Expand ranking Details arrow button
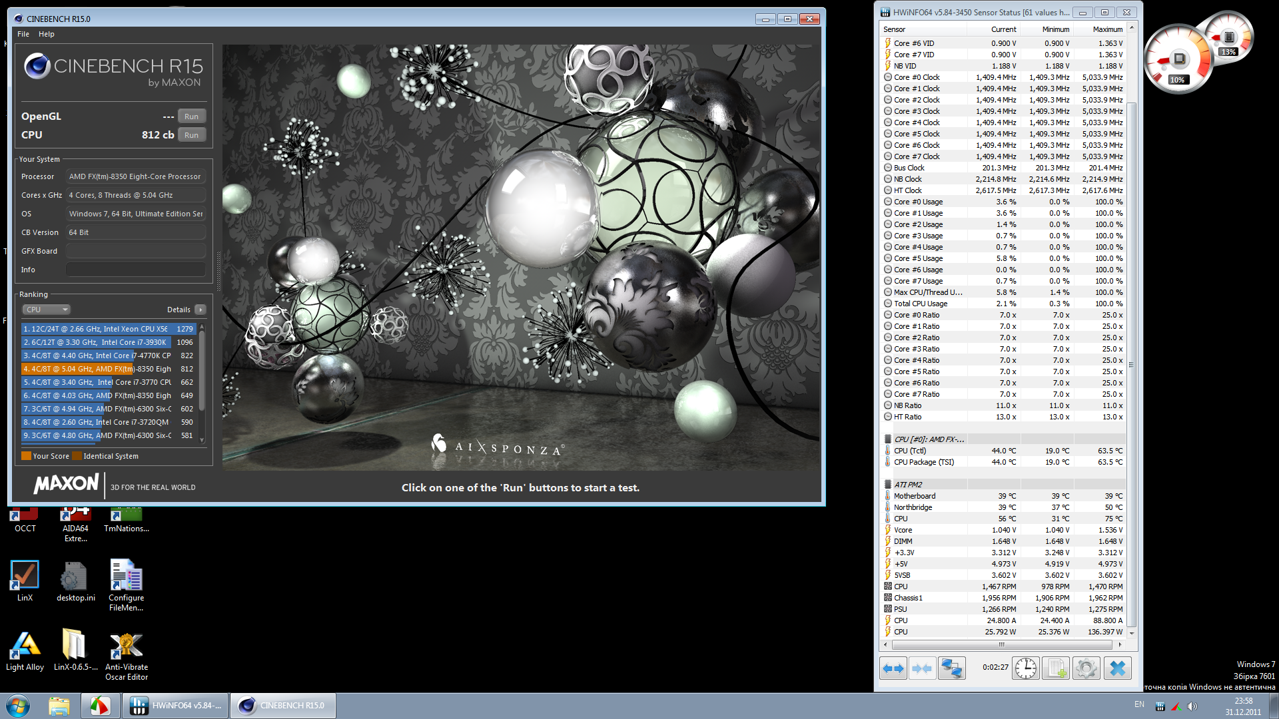The width and height of the screenshot is (1279, 719). pyautogui.click(x=201, y=310)
